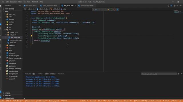
Task: Navigate back with the left arrow icon
Action: click(x=177, y=6)
